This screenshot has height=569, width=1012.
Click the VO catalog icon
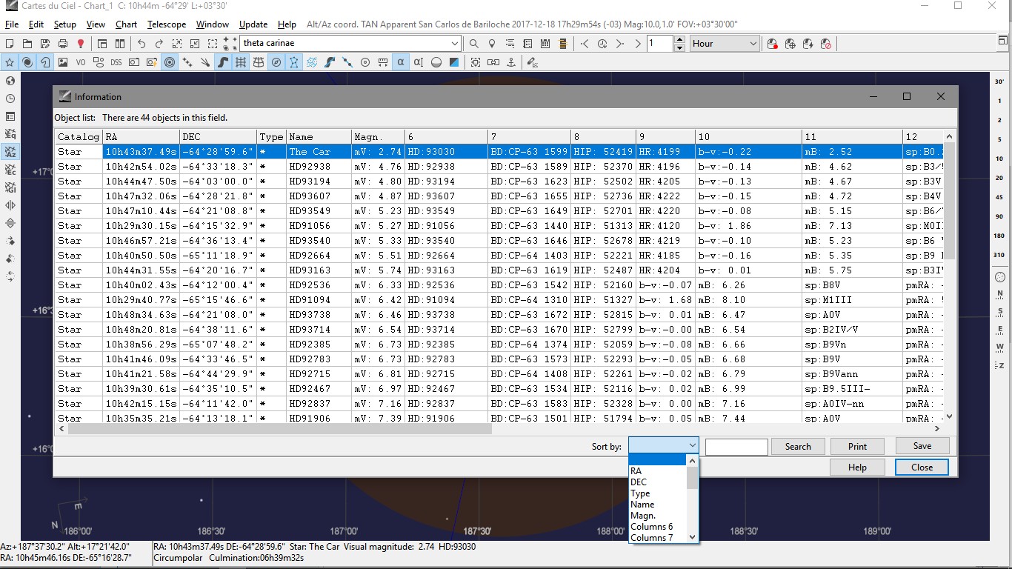point(81,62)
